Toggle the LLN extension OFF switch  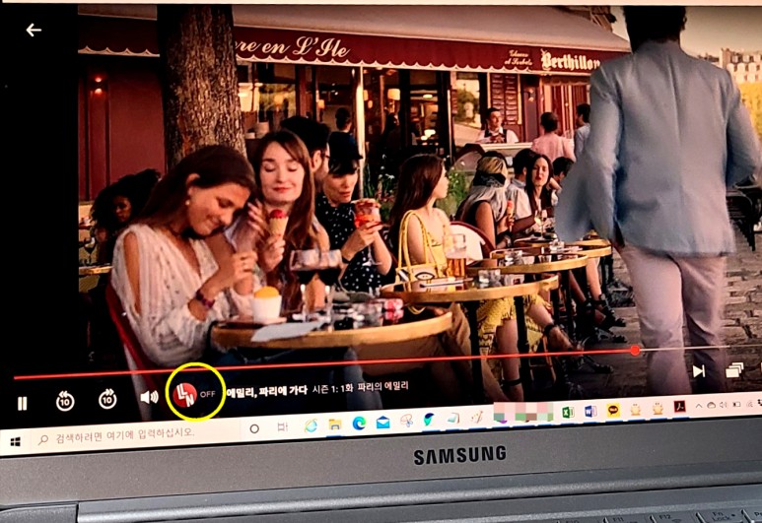(194, 394)
